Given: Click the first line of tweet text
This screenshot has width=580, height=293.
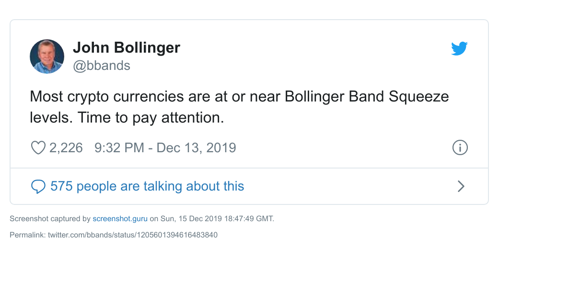Looking at the screenshot, I should 239,97.
